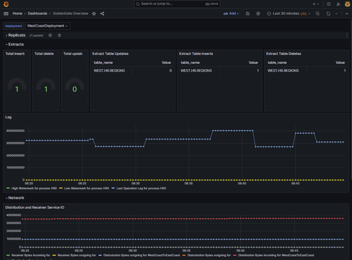
Task: Click the search or jump to field
Action: pos(177,4)
